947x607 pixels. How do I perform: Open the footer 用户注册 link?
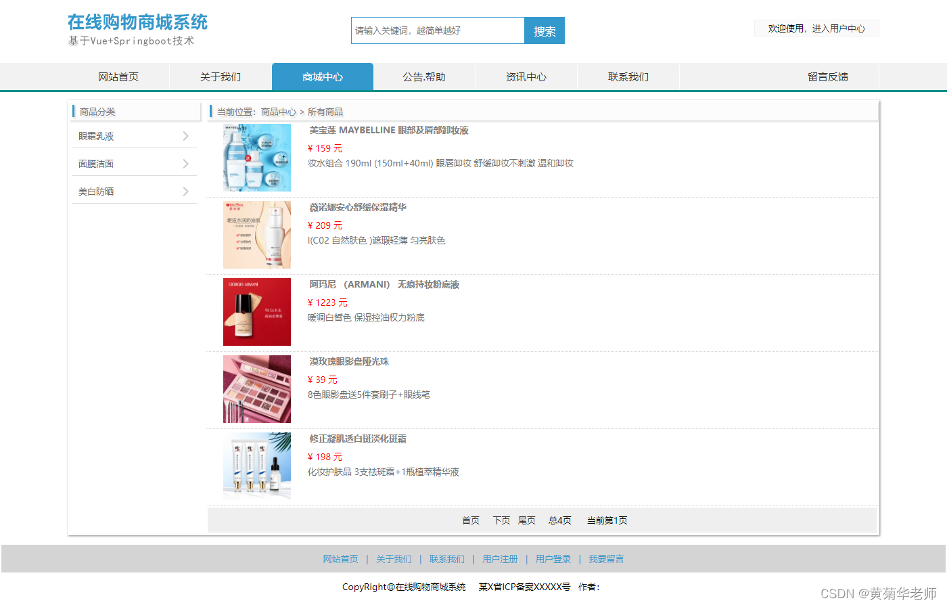click(500, 559)
